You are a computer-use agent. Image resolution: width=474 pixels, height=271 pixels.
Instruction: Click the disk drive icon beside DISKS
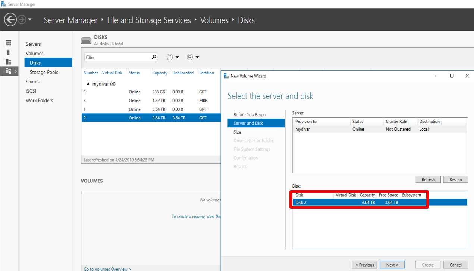point(86,40)
